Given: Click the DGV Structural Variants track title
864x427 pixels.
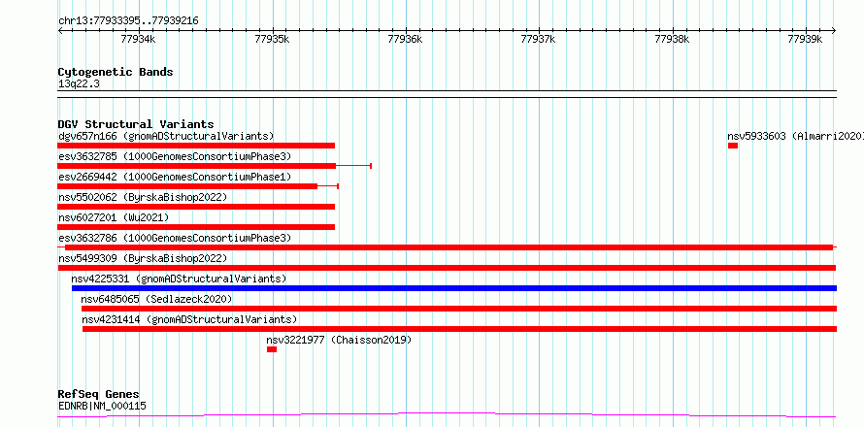Looking at the screenshot, I should [x=136, y=124].
